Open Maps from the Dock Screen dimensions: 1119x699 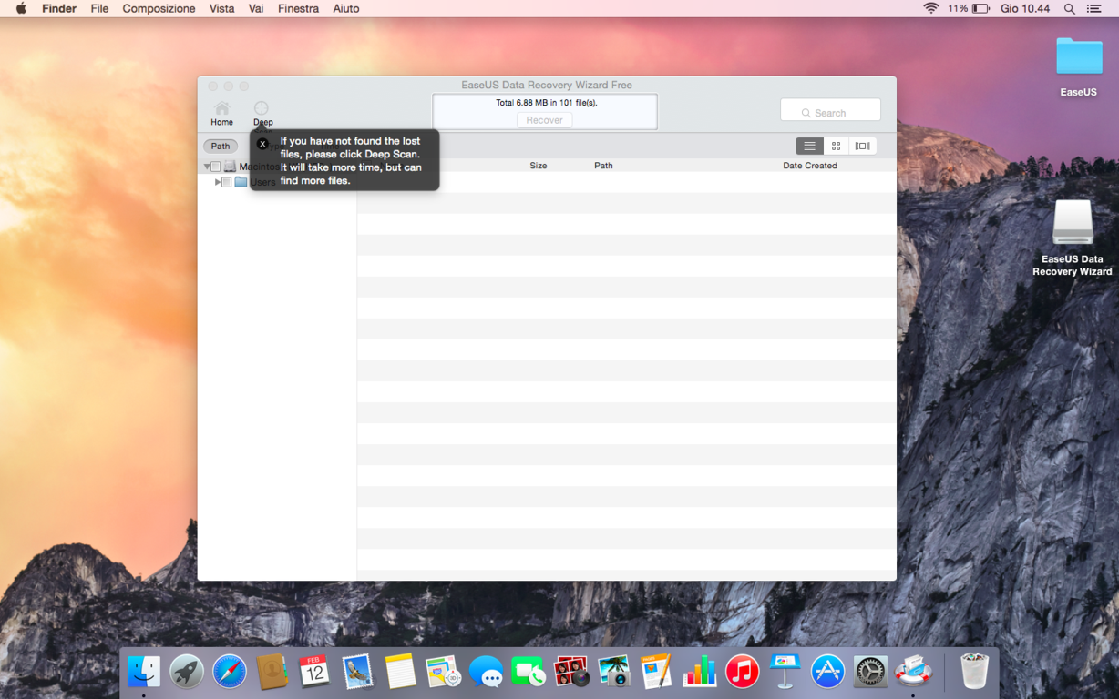click(443, 672)
